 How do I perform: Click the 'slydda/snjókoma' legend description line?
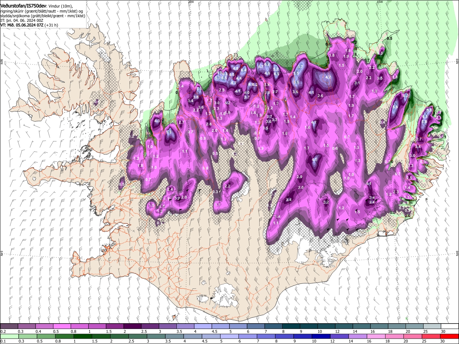43,16
